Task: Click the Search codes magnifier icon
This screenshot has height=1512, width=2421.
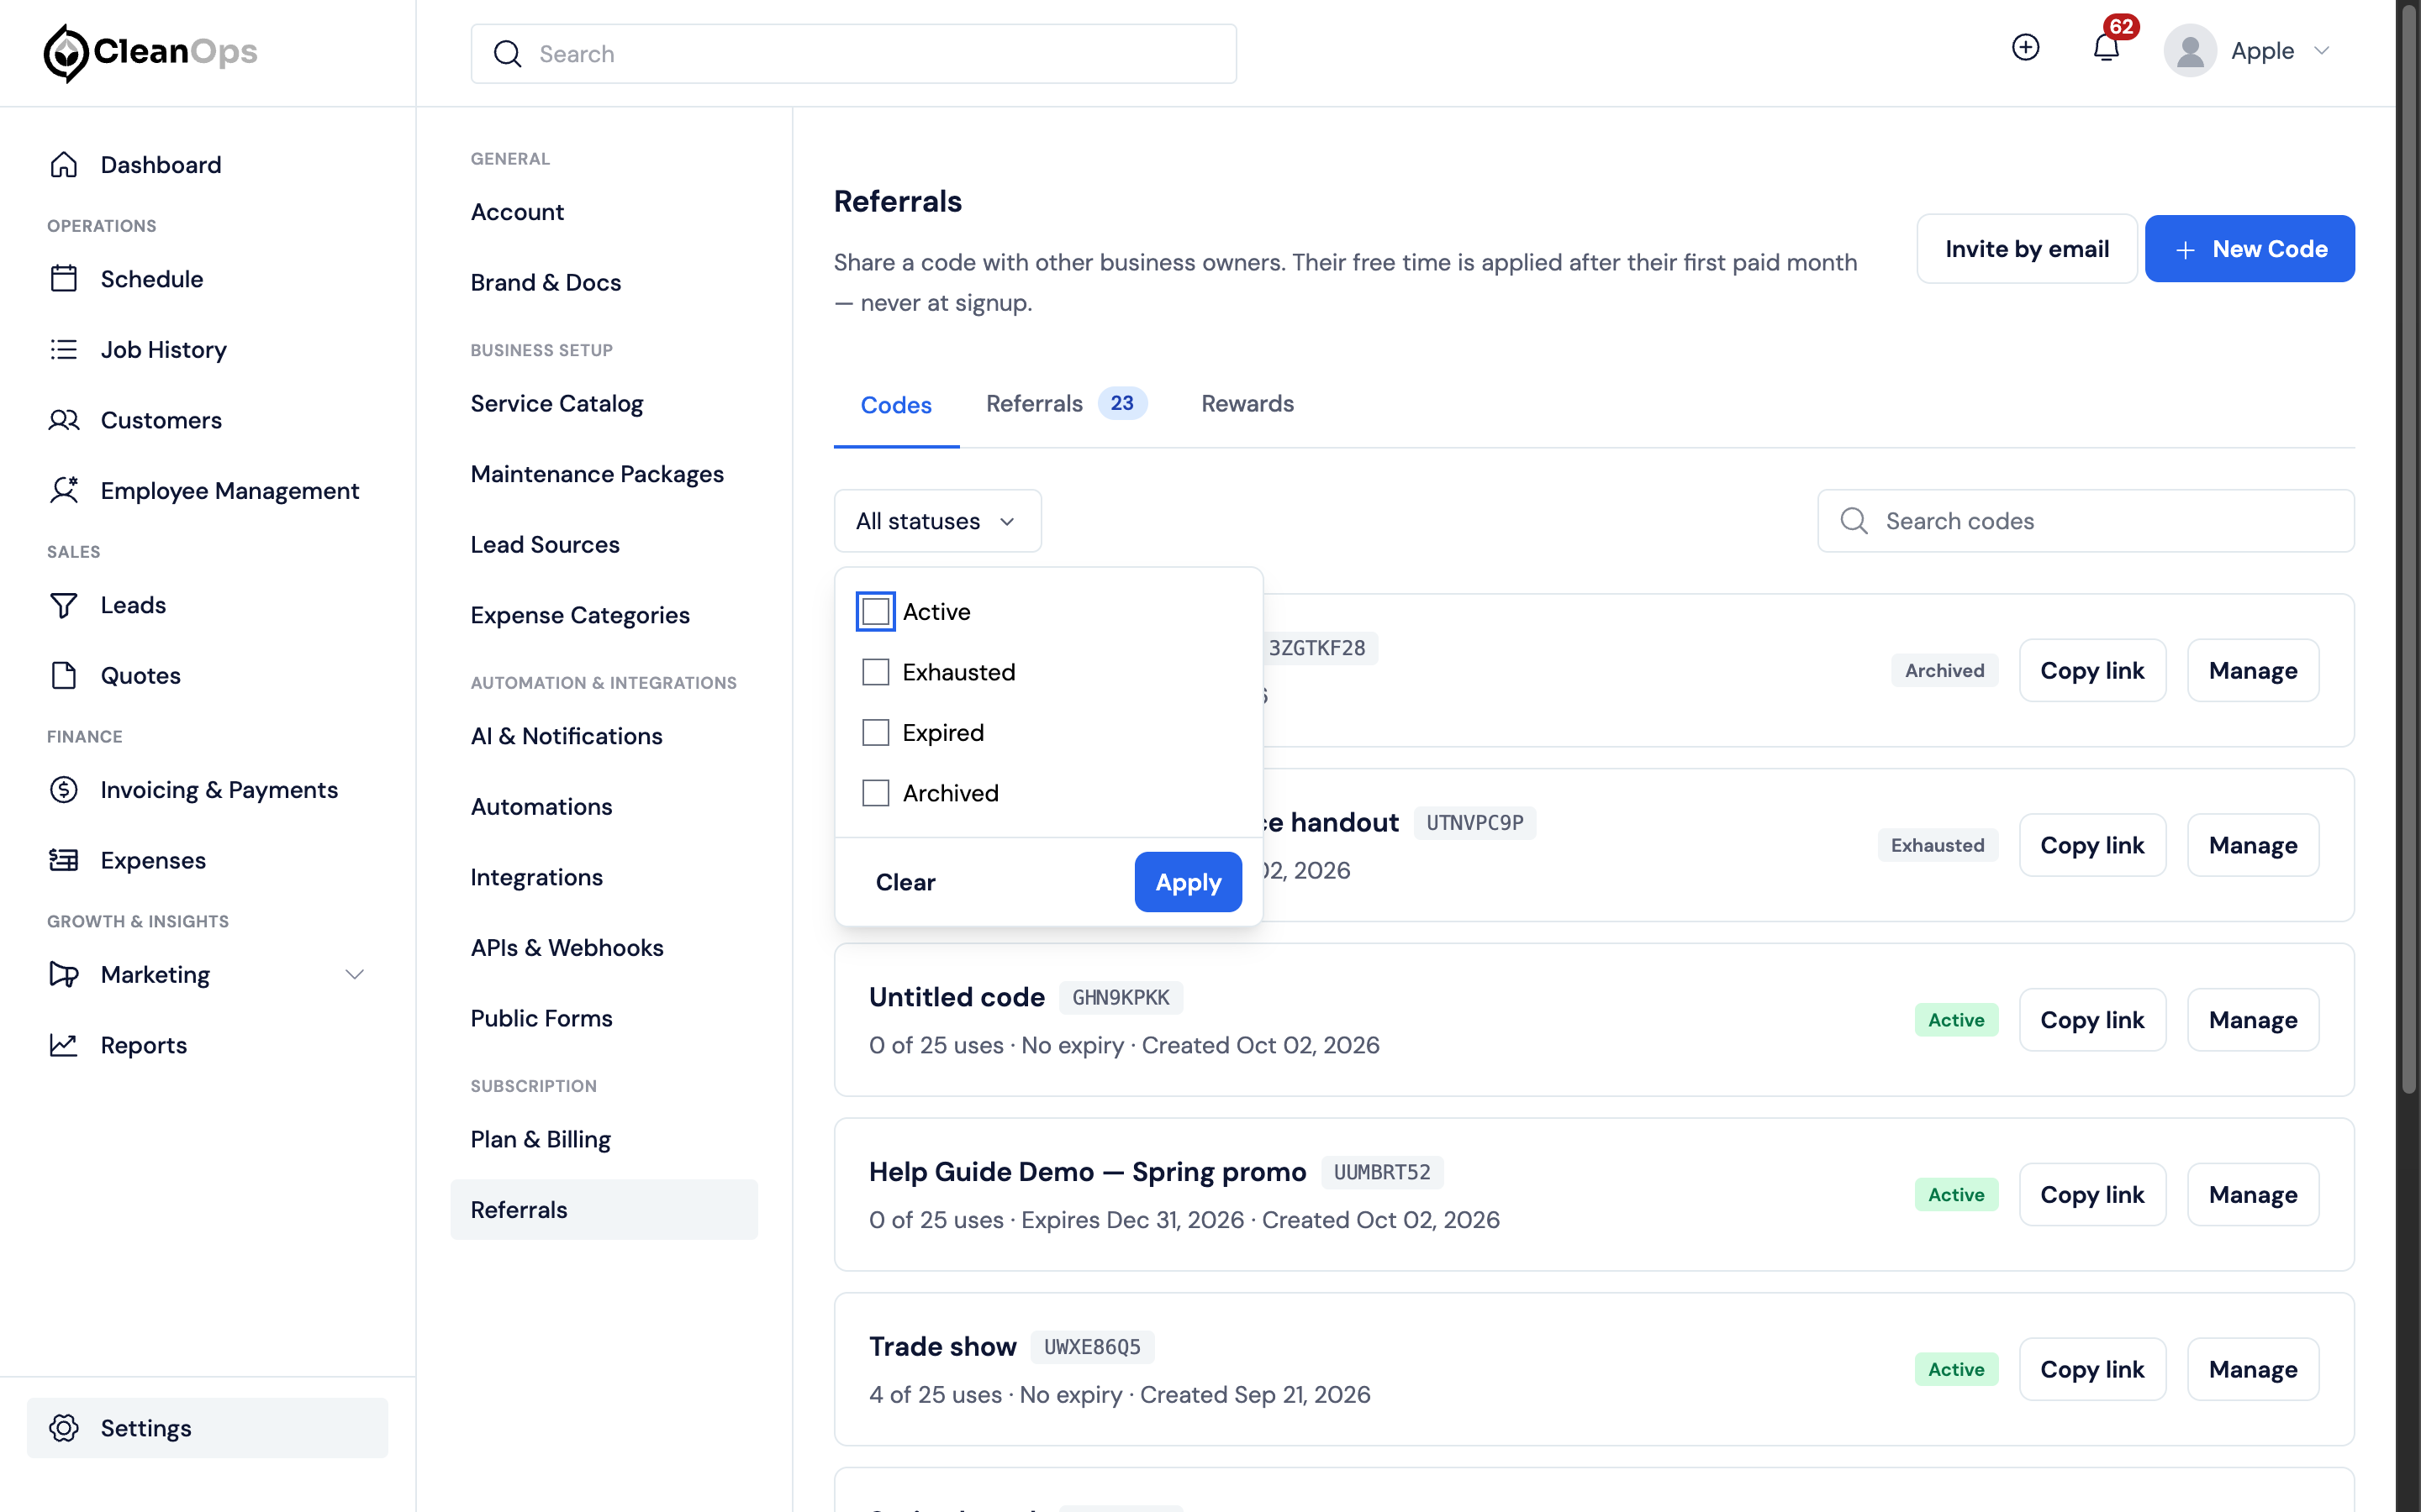Action: 1854,521
